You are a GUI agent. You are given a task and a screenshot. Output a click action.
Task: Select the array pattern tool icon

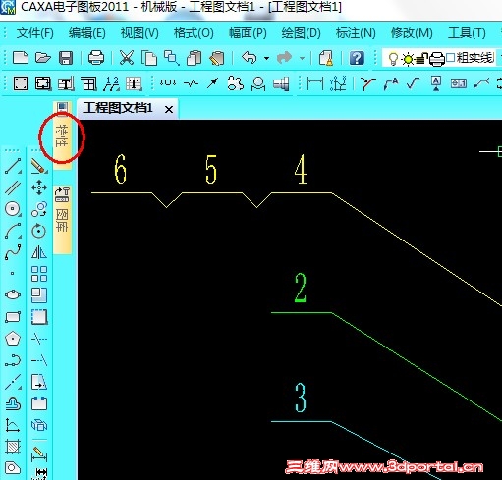[39, 274]
